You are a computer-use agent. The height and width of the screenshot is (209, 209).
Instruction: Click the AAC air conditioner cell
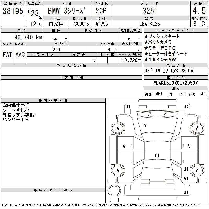click(20, 54)
